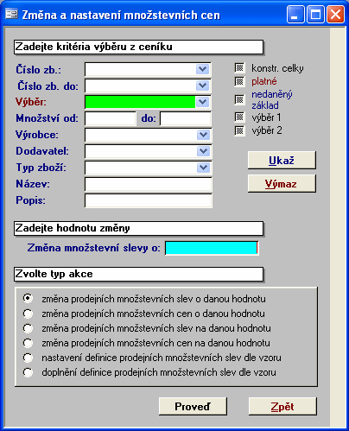349x431 pixels.
Task: Click the quantity 'do:' input field
Action: [186, 118]
